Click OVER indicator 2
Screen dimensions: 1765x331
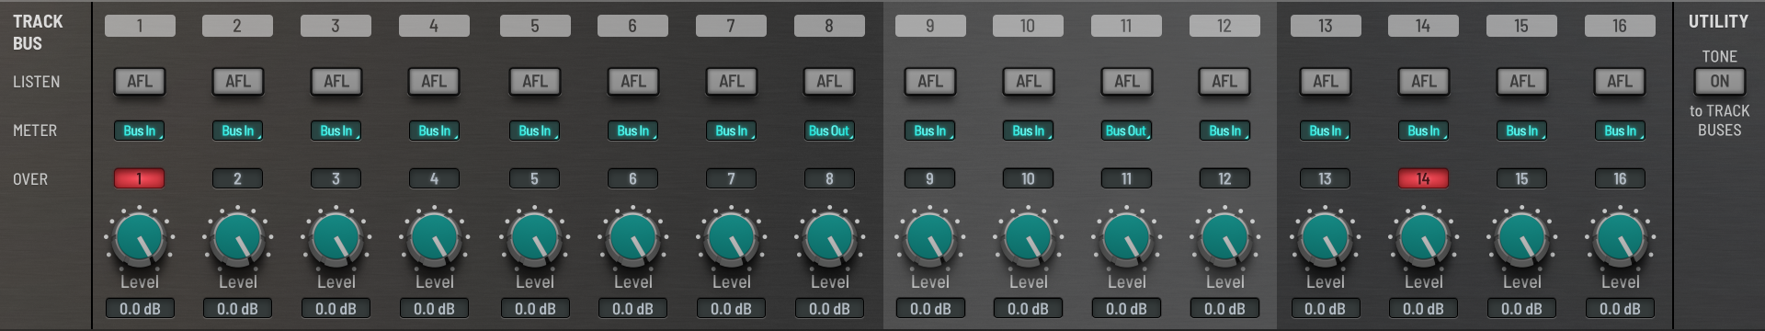pos(238,178)
